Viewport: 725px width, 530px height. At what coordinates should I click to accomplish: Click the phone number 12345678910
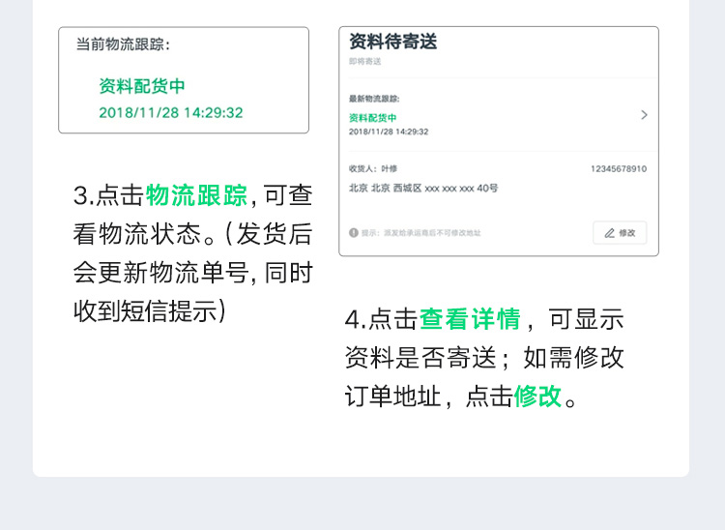pos(618,168)
